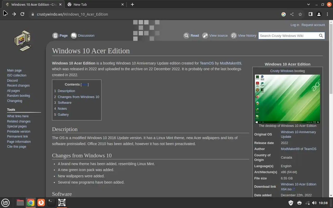The image size is (333, 208).
Task: Open Recent changes in sidebar
Action: (18, 86)
